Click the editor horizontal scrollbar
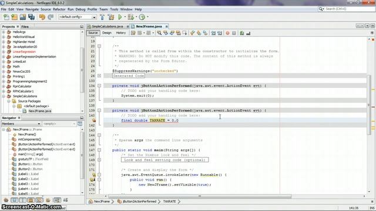 pyautogui.click(x=200, y=196)
